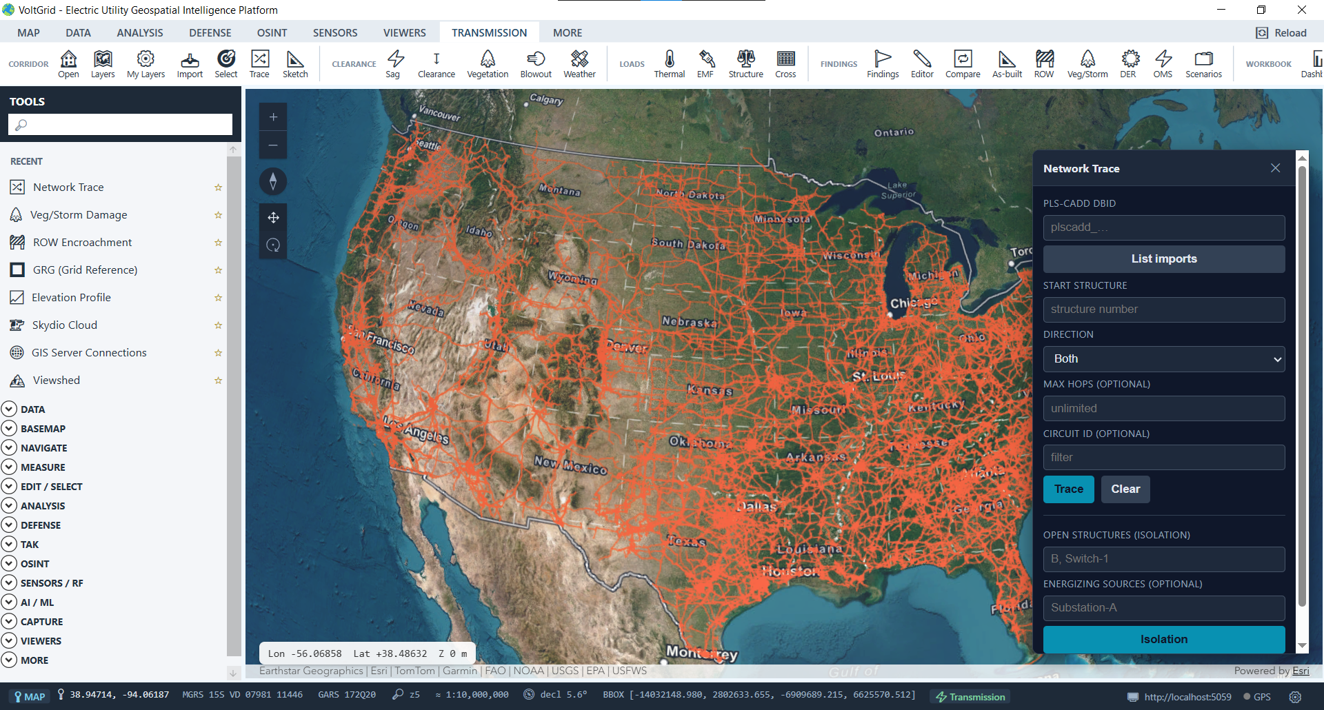Viewport: 1324px width, 710px height.
Task: Activate the Select tool in ribbon
Action: tap(225, 64)
